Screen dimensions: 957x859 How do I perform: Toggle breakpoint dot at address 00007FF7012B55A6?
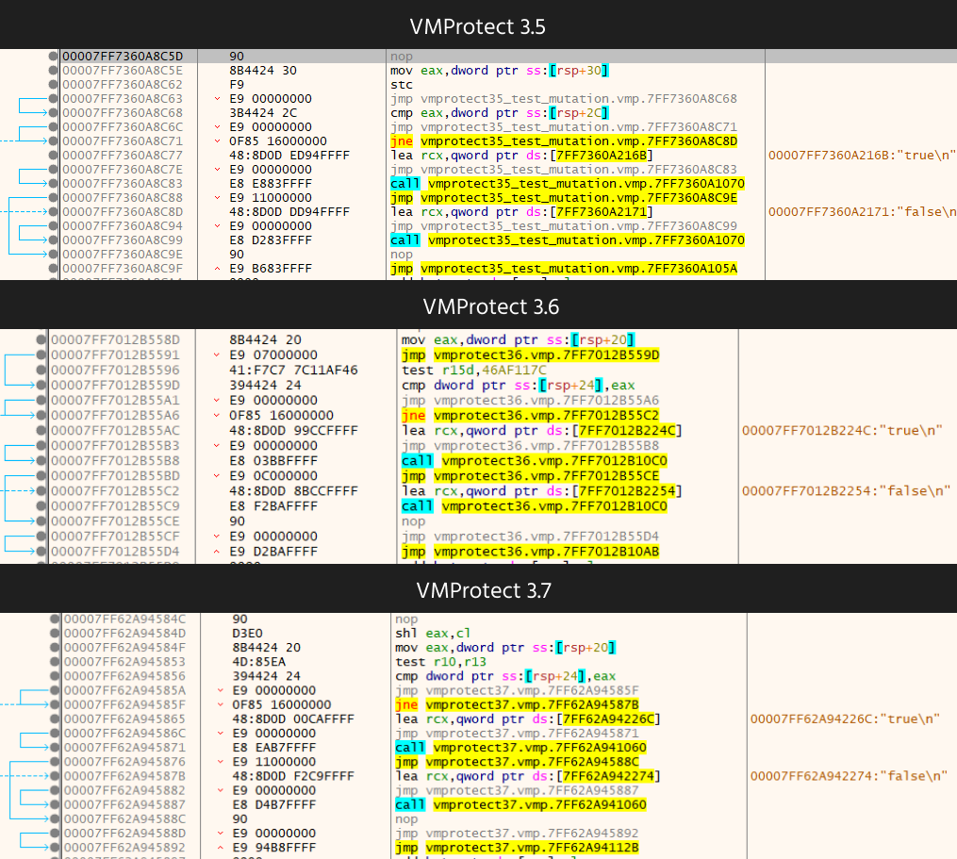(41, 415)
